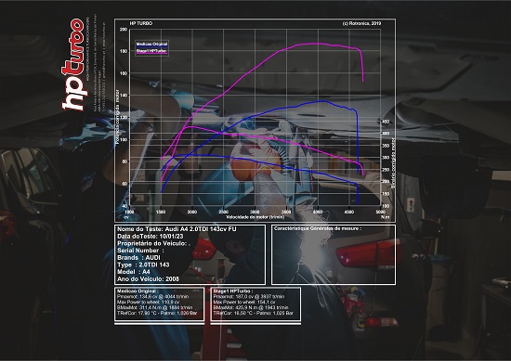Viewport: 511px width, 361px height.
Task: Click the 'Velocidade do motor (tr/min)' axis title
Action: pyautogui.click(x=255, y=217)
